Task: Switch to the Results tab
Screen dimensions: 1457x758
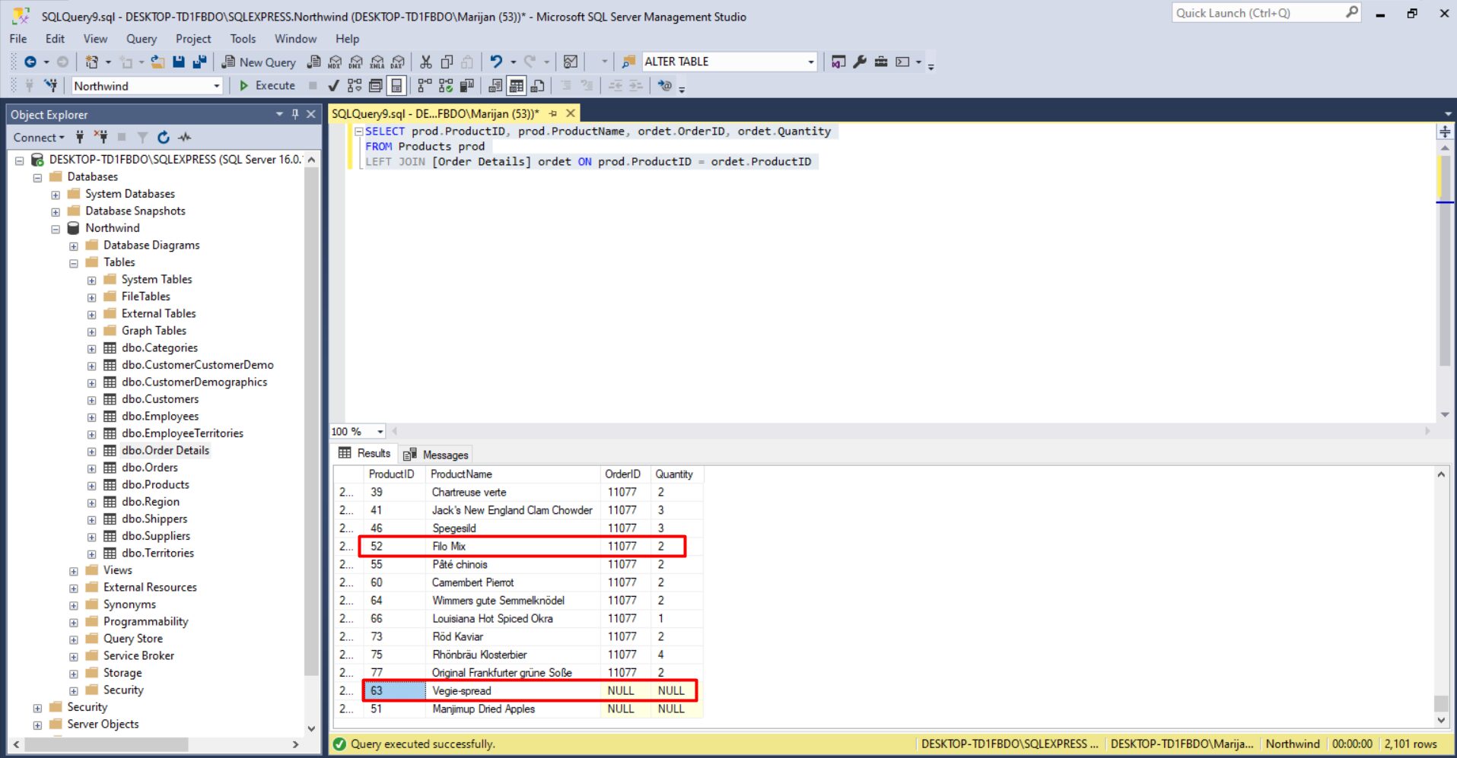Action: pyautogui.click(x=364, y=453)
